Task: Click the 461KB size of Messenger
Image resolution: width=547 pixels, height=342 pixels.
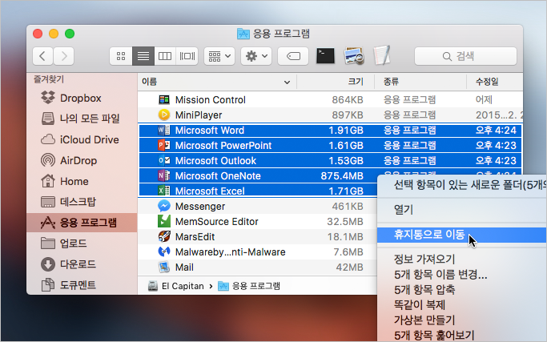Action: [348, 207]
